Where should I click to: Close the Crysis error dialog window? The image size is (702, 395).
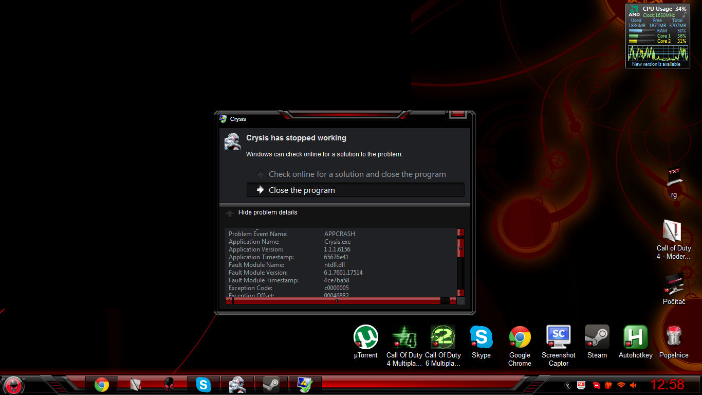click(x=458, y=114)
